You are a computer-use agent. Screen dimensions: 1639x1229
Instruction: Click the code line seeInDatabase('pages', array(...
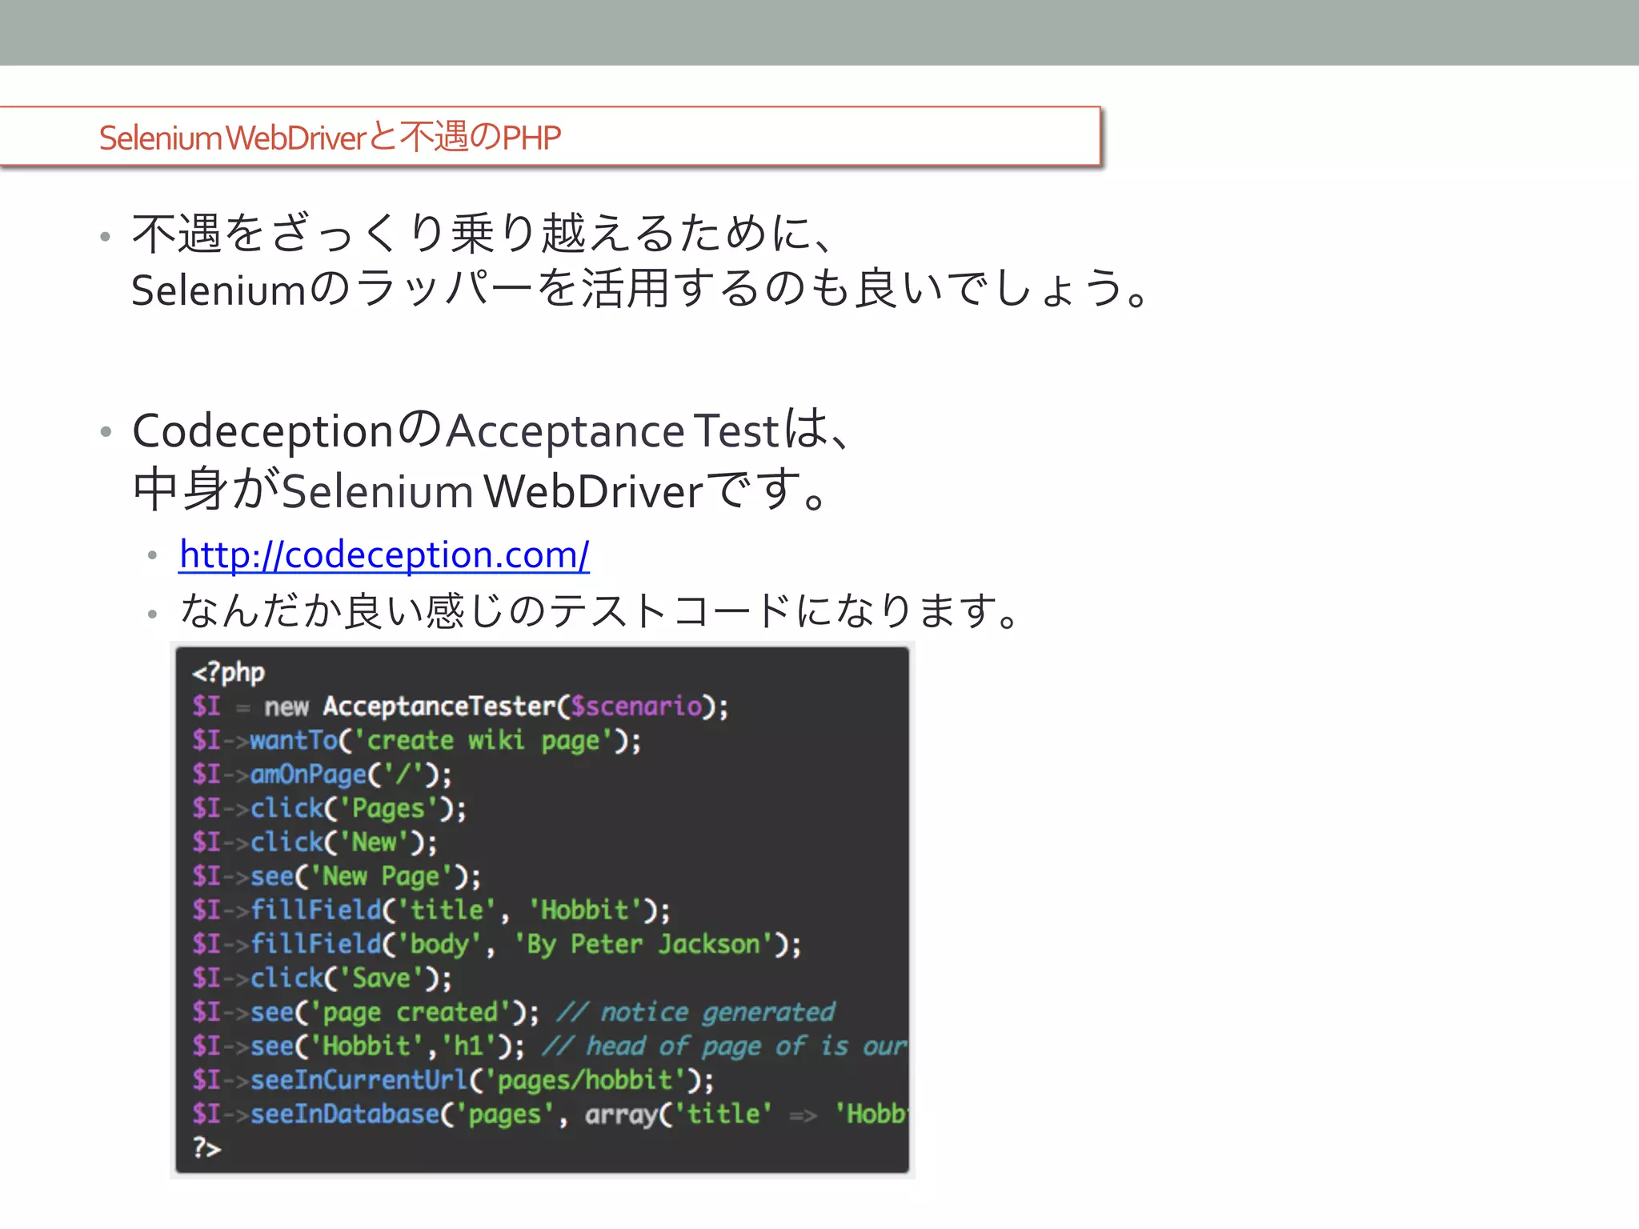549,1115
